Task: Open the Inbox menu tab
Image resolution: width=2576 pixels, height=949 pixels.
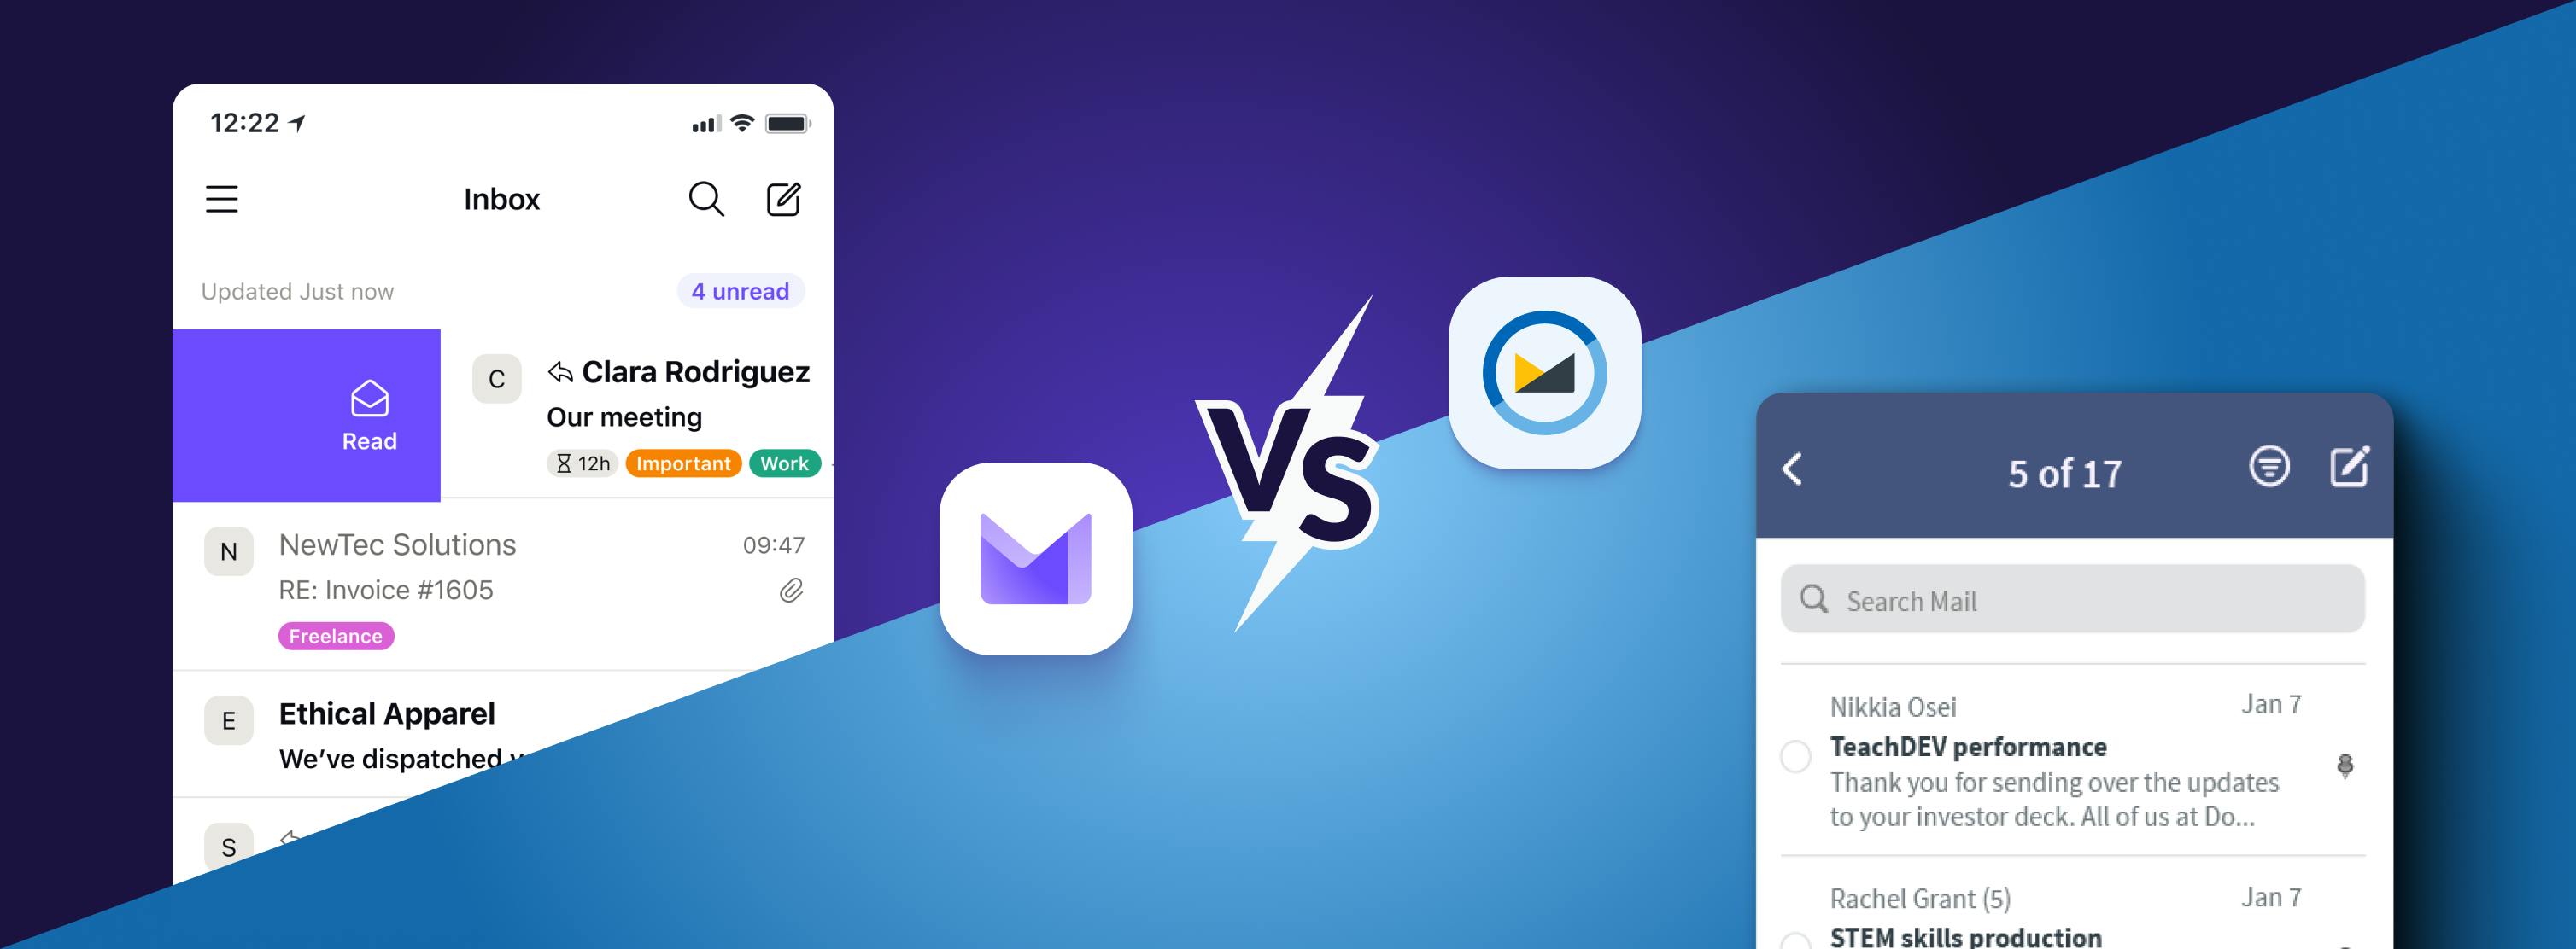Action: [222, 195]
